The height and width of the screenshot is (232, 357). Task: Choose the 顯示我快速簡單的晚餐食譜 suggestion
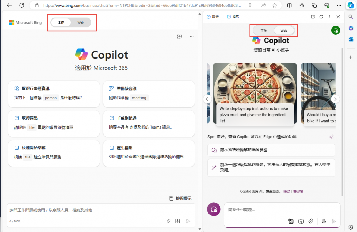[x=271, y=150]
